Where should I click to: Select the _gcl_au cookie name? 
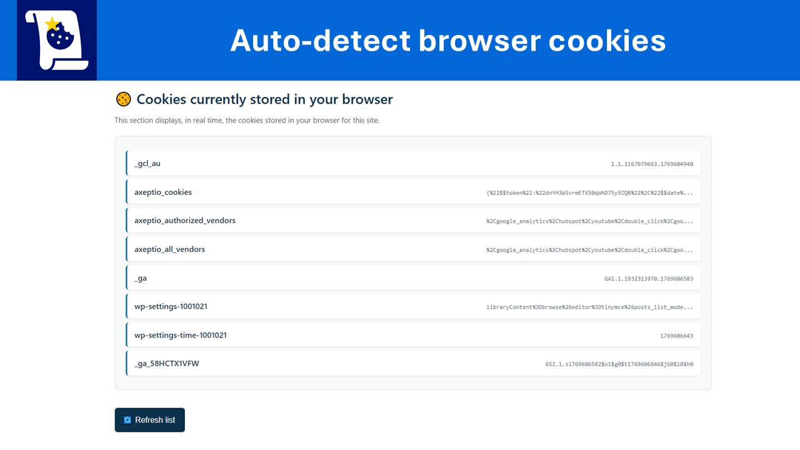[x=147, y=164]
